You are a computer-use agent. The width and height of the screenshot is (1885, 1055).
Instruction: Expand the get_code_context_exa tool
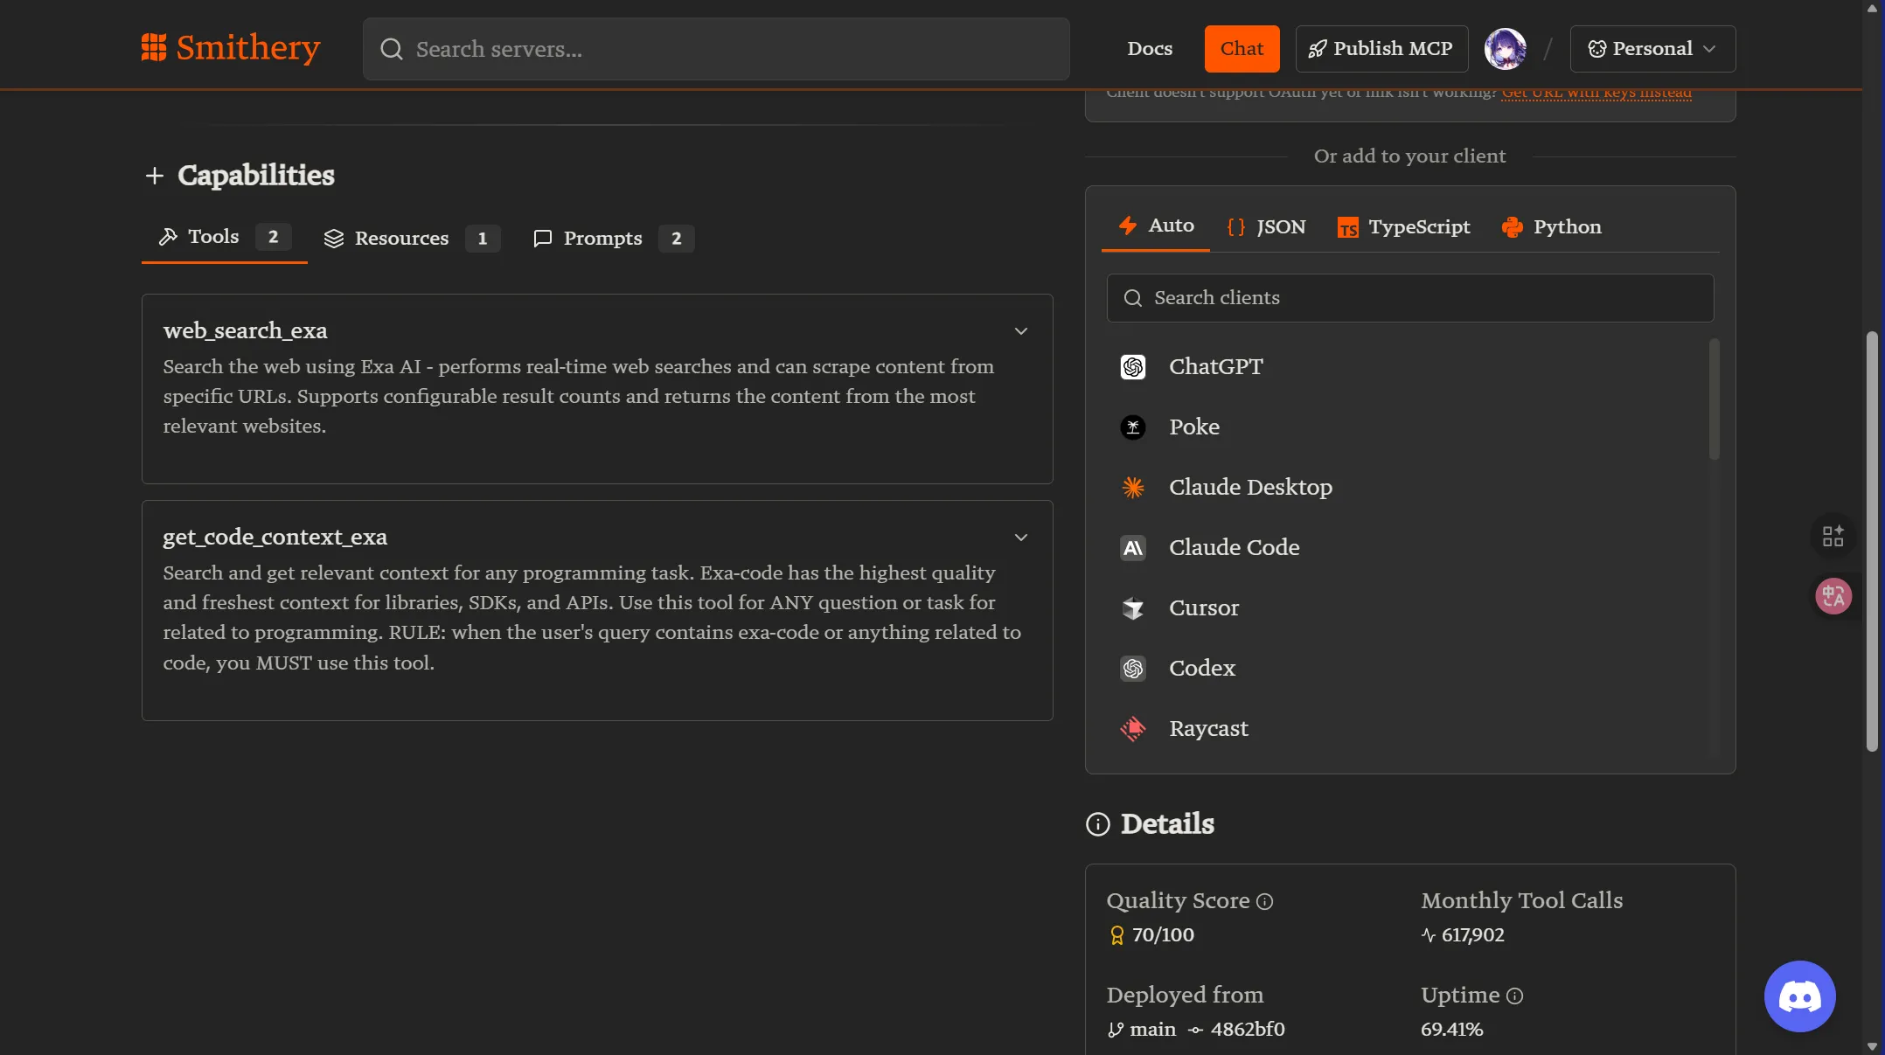[1020, 538]
